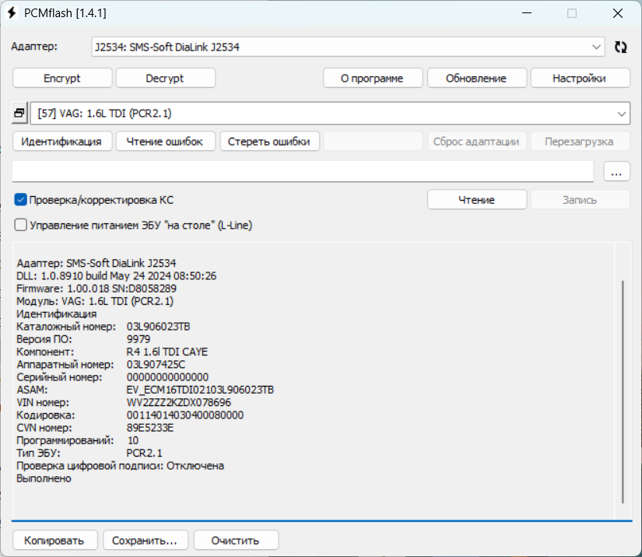642x557 pixels.
Task: Click the module list window icon
Action: pyautogui.click(x=19, y=114)
